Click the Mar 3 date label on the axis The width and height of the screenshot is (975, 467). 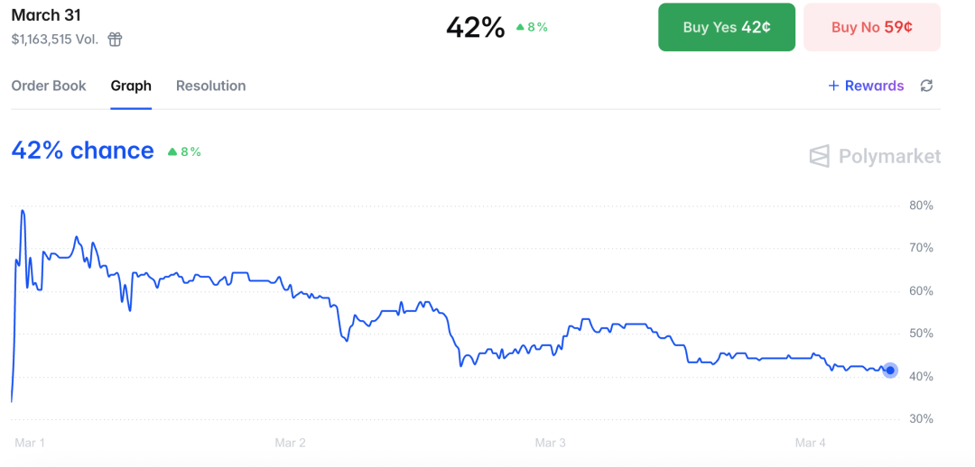551,443
